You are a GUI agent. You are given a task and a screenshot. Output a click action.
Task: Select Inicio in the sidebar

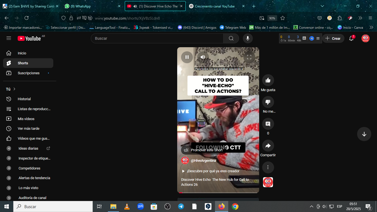pos(28,53)
